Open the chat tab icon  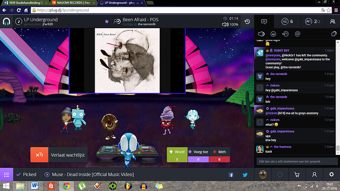[264, 22]
